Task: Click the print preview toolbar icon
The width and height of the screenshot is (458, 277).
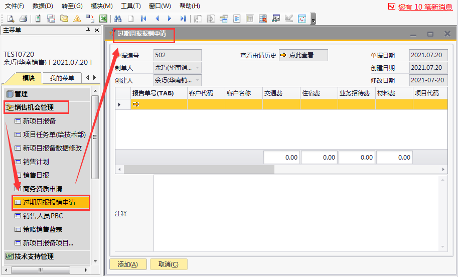Action: (11, 19)
